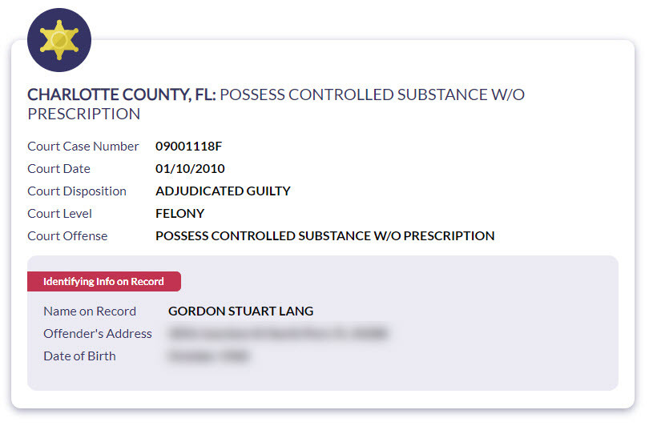Click the bold Court Offense value text
Image resolution: width=649 pixels, height=430 pixels.
324,236
